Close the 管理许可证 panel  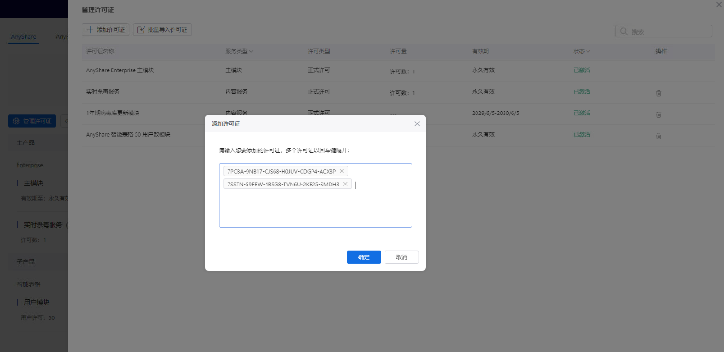pos(719,4)
